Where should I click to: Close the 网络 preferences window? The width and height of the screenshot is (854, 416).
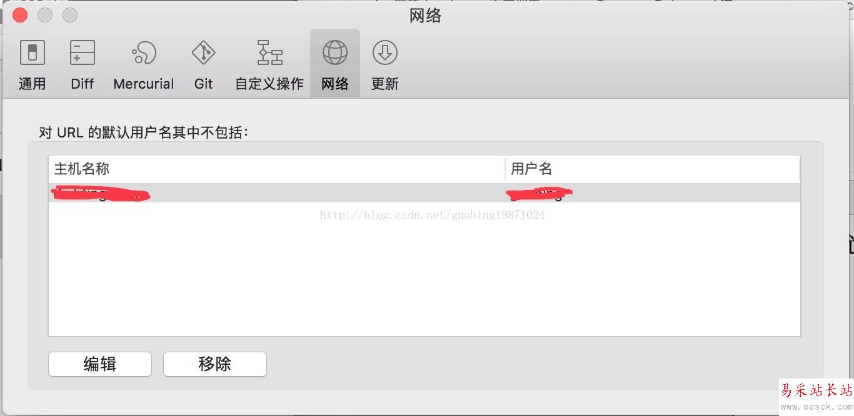(x=20, y=15)
